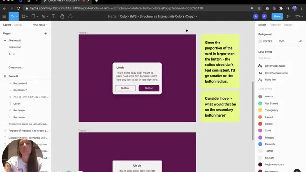Select the Cover/Module Name text style
306x172 pixels.
276,73
